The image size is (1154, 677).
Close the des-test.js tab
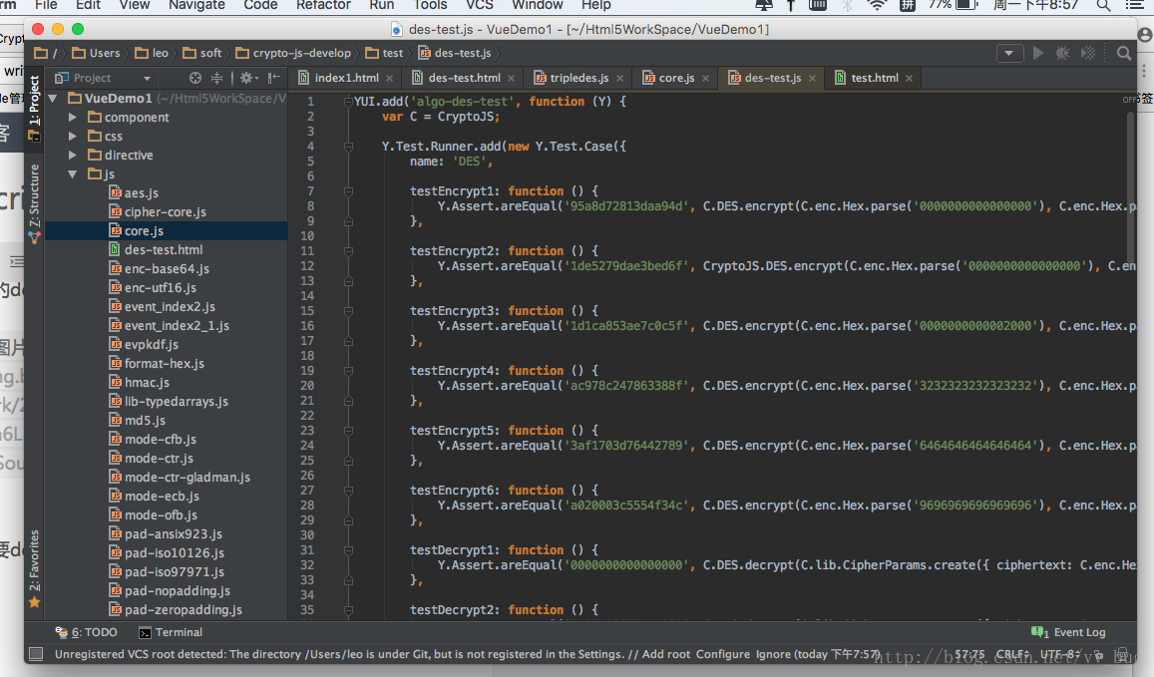pos(813,78)
